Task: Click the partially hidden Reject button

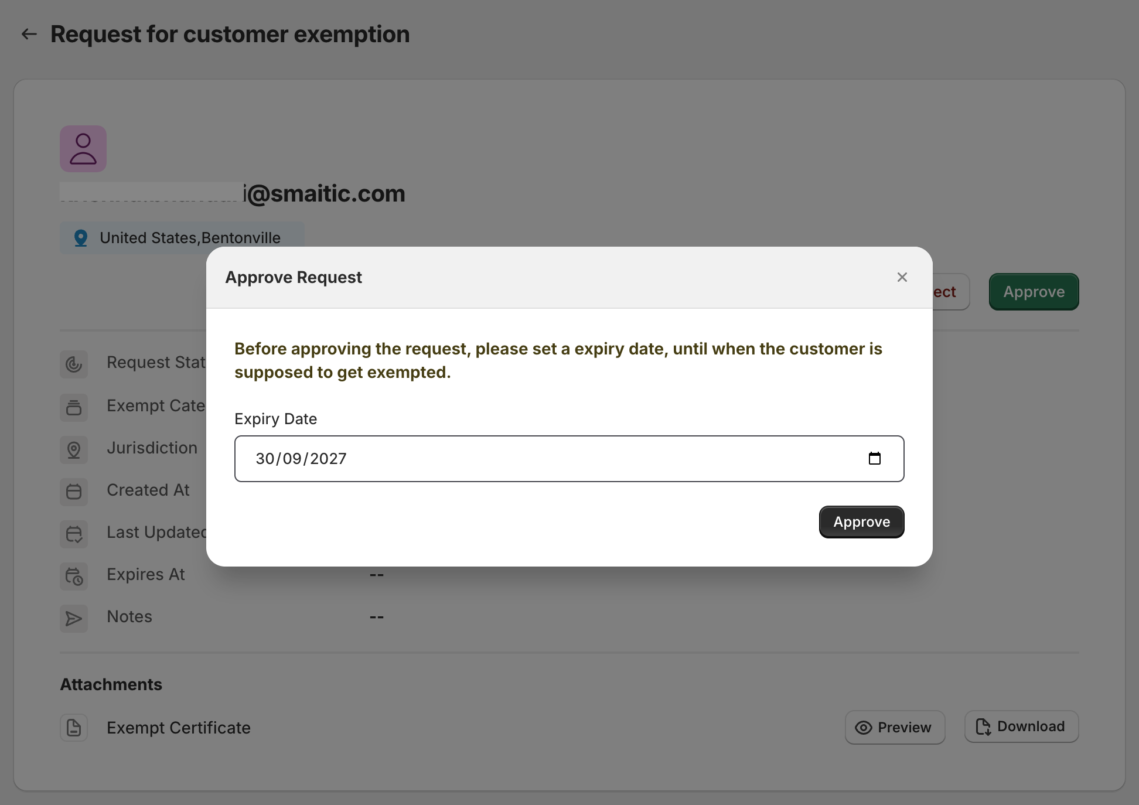Action: coord(951,292)
